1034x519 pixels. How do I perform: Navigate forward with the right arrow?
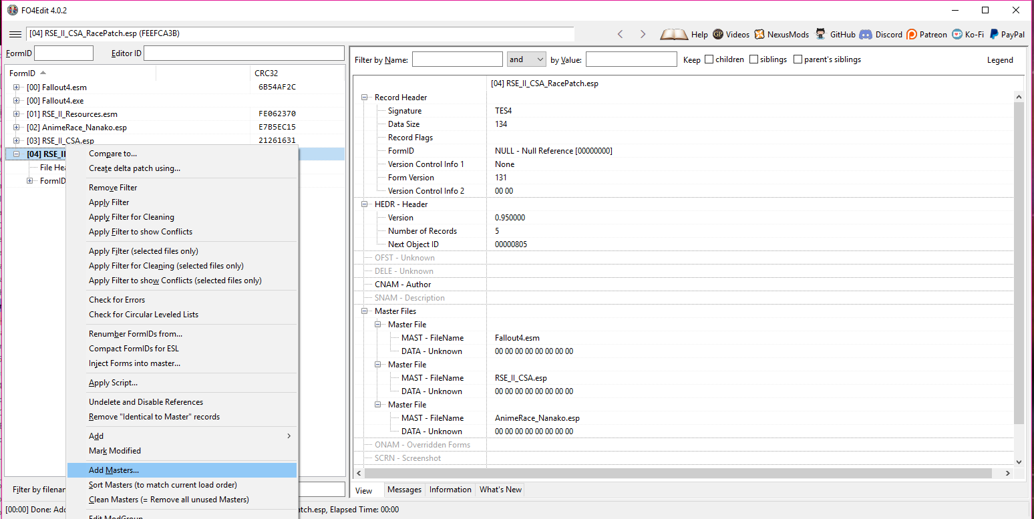[643, 34]
